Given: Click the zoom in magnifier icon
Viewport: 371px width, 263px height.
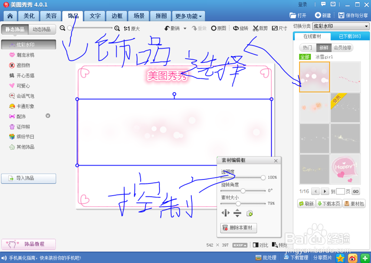Looking at the screenshot, I should pos(117,29).
